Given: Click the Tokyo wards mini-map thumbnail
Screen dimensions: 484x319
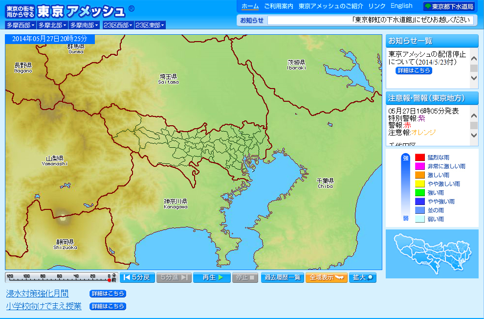Looking at the screenshot, I should point(432,253).
